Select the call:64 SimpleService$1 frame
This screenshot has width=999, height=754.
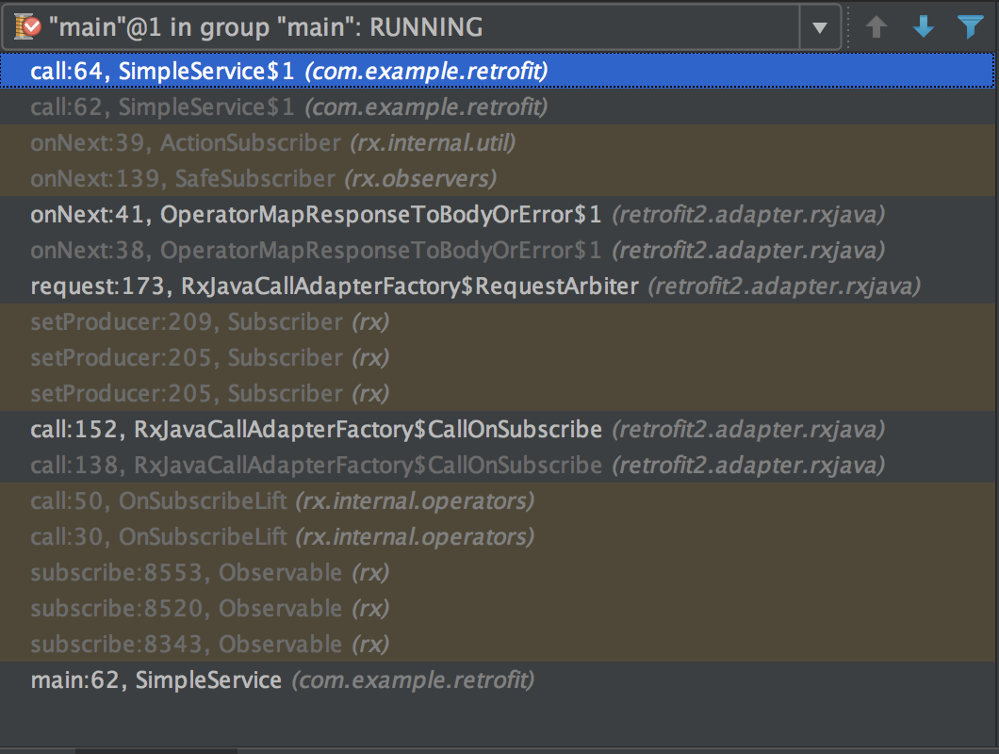tap(283, 70)
